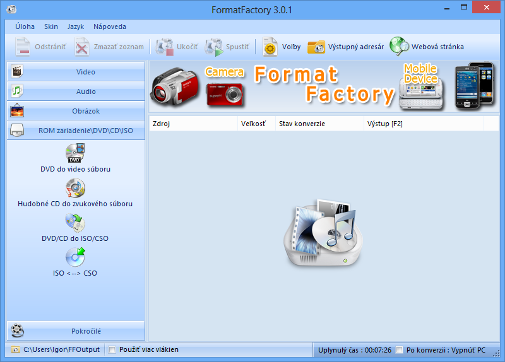Expand the Pokročilé section header
505x362 pixels.
click(76, 331)
